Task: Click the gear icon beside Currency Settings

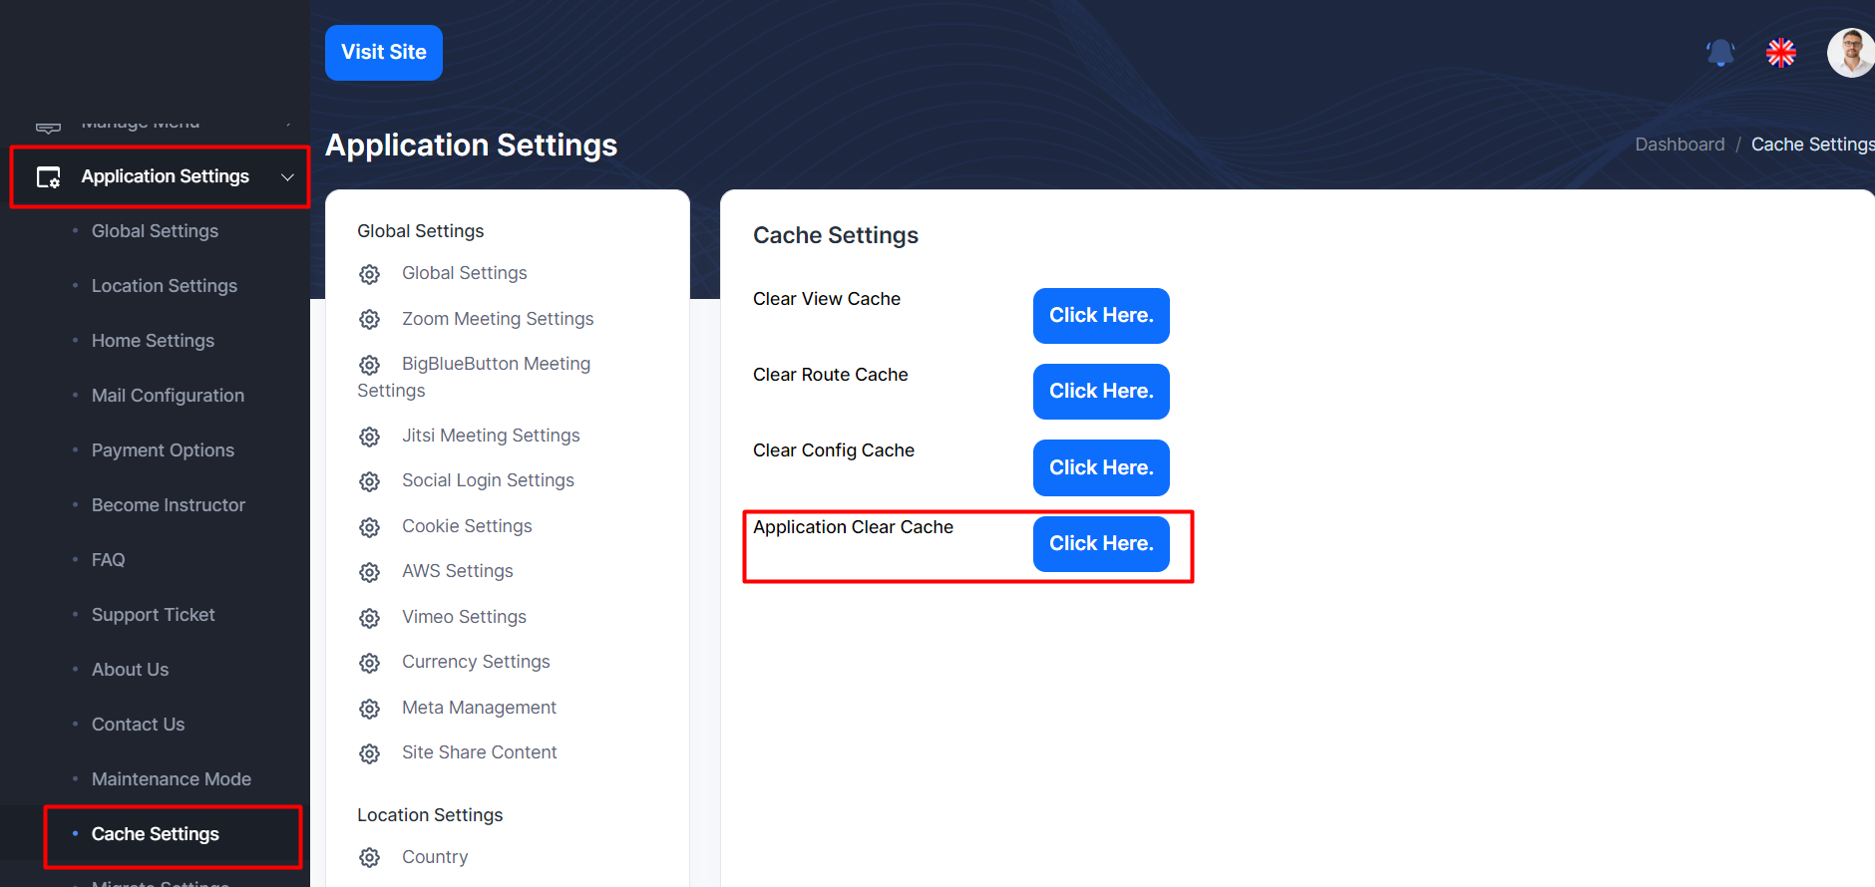Action: click(370, 663)
